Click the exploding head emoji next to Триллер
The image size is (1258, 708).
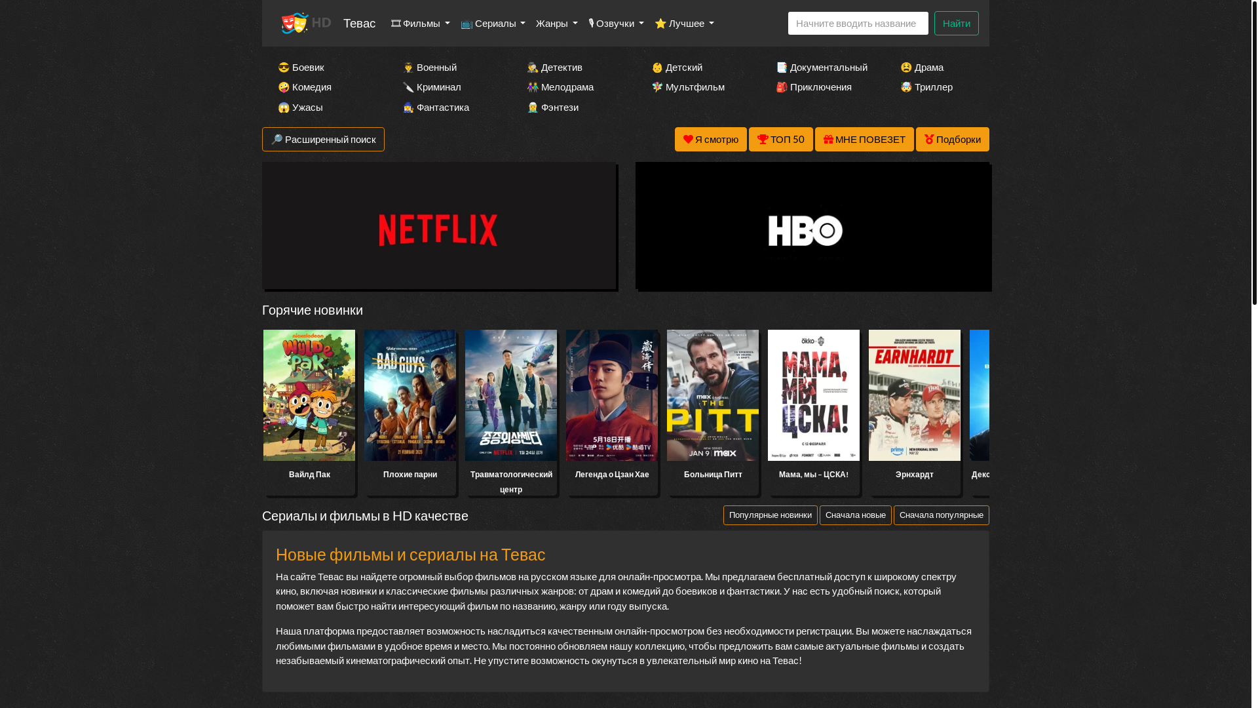click(906, 87)
